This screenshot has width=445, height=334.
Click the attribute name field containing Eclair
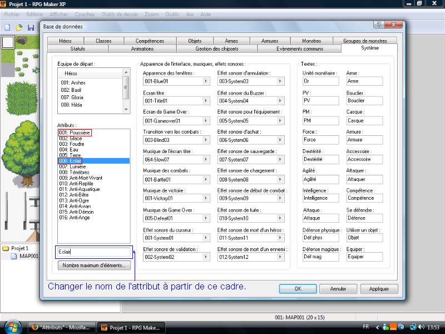[x=93, y=252]
